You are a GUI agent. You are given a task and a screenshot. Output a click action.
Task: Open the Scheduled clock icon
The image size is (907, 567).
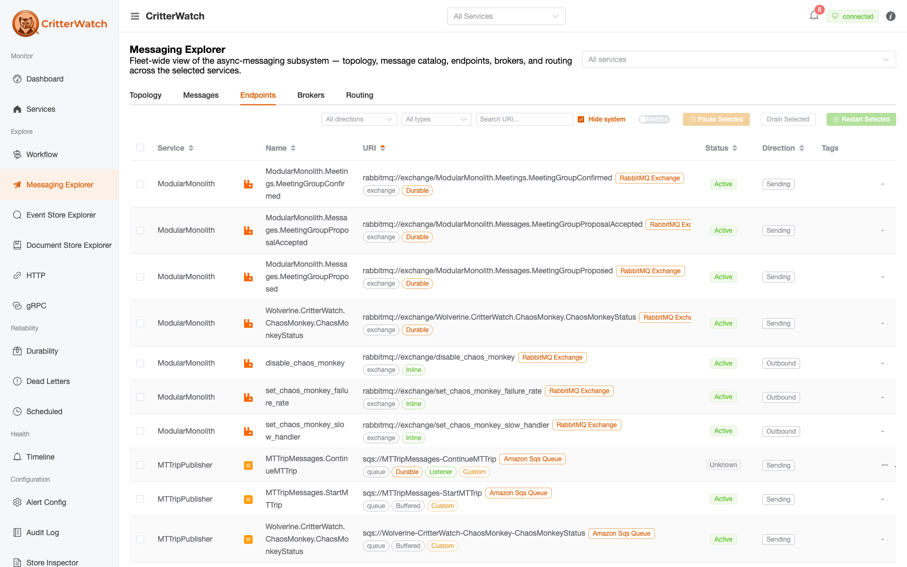tap(17, 411)
